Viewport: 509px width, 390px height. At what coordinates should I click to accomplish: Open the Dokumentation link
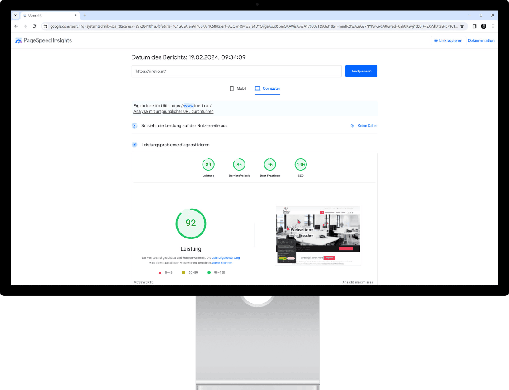pyautogui.click(x=481, y=41)
